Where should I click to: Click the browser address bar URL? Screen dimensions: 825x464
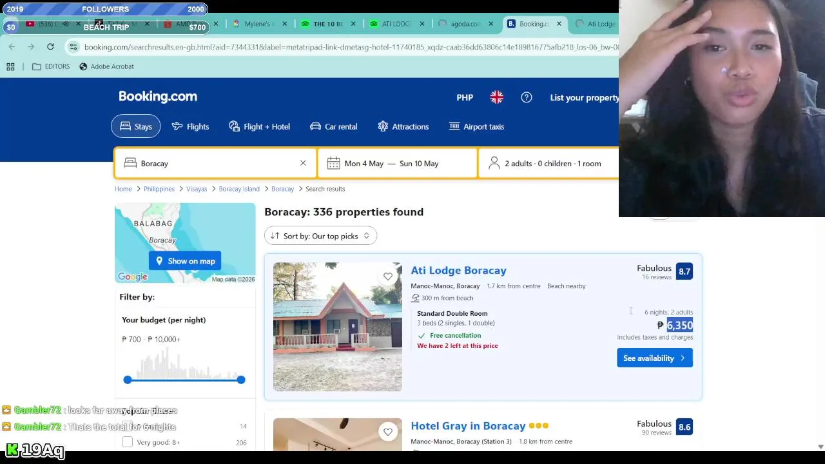pyautogui.click(x=351, y=47)
